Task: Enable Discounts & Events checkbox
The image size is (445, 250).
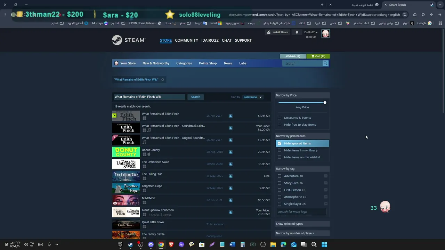Action: coord(280,118)
